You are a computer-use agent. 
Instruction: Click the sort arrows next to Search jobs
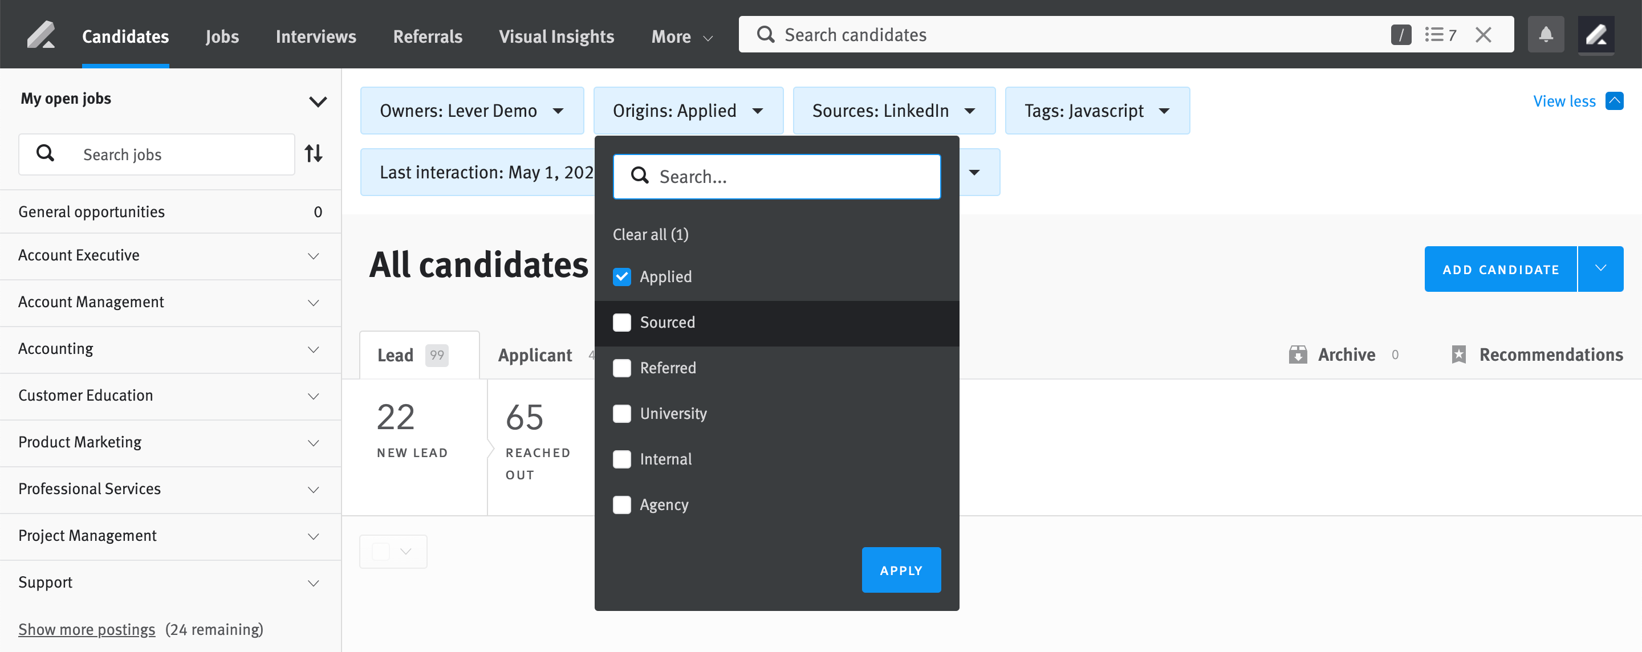(314, 154)
